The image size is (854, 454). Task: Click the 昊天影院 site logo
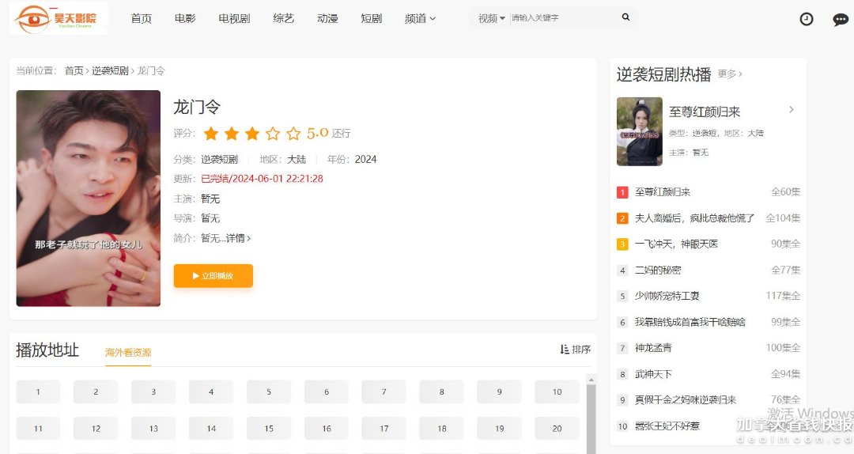click(59, 18)
